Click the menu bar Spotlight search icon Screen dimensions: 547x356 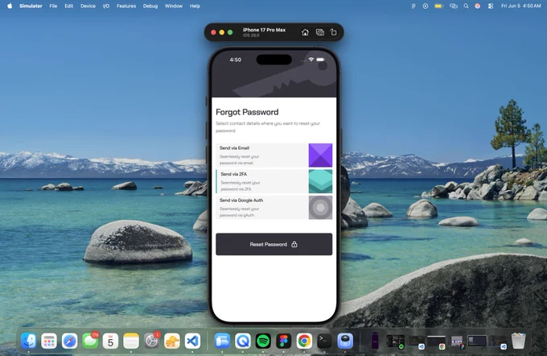466,6
